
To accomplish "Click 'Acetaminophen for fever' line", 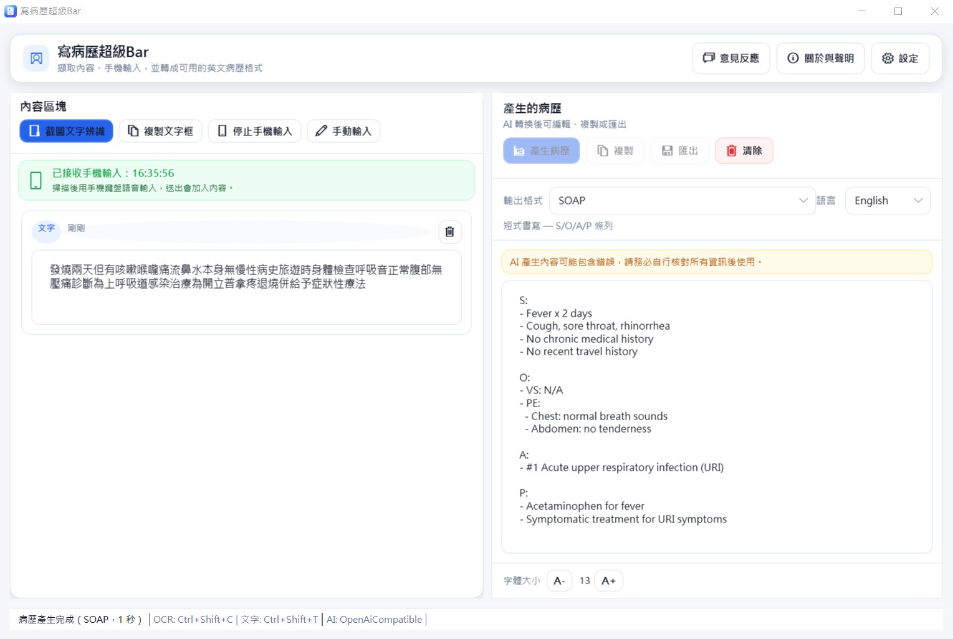I will [x=582, y=506].
